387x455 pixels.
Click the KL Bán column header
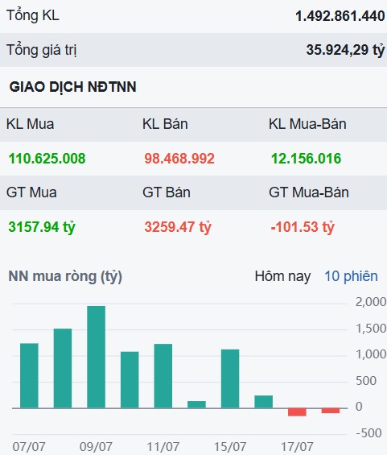165,124
